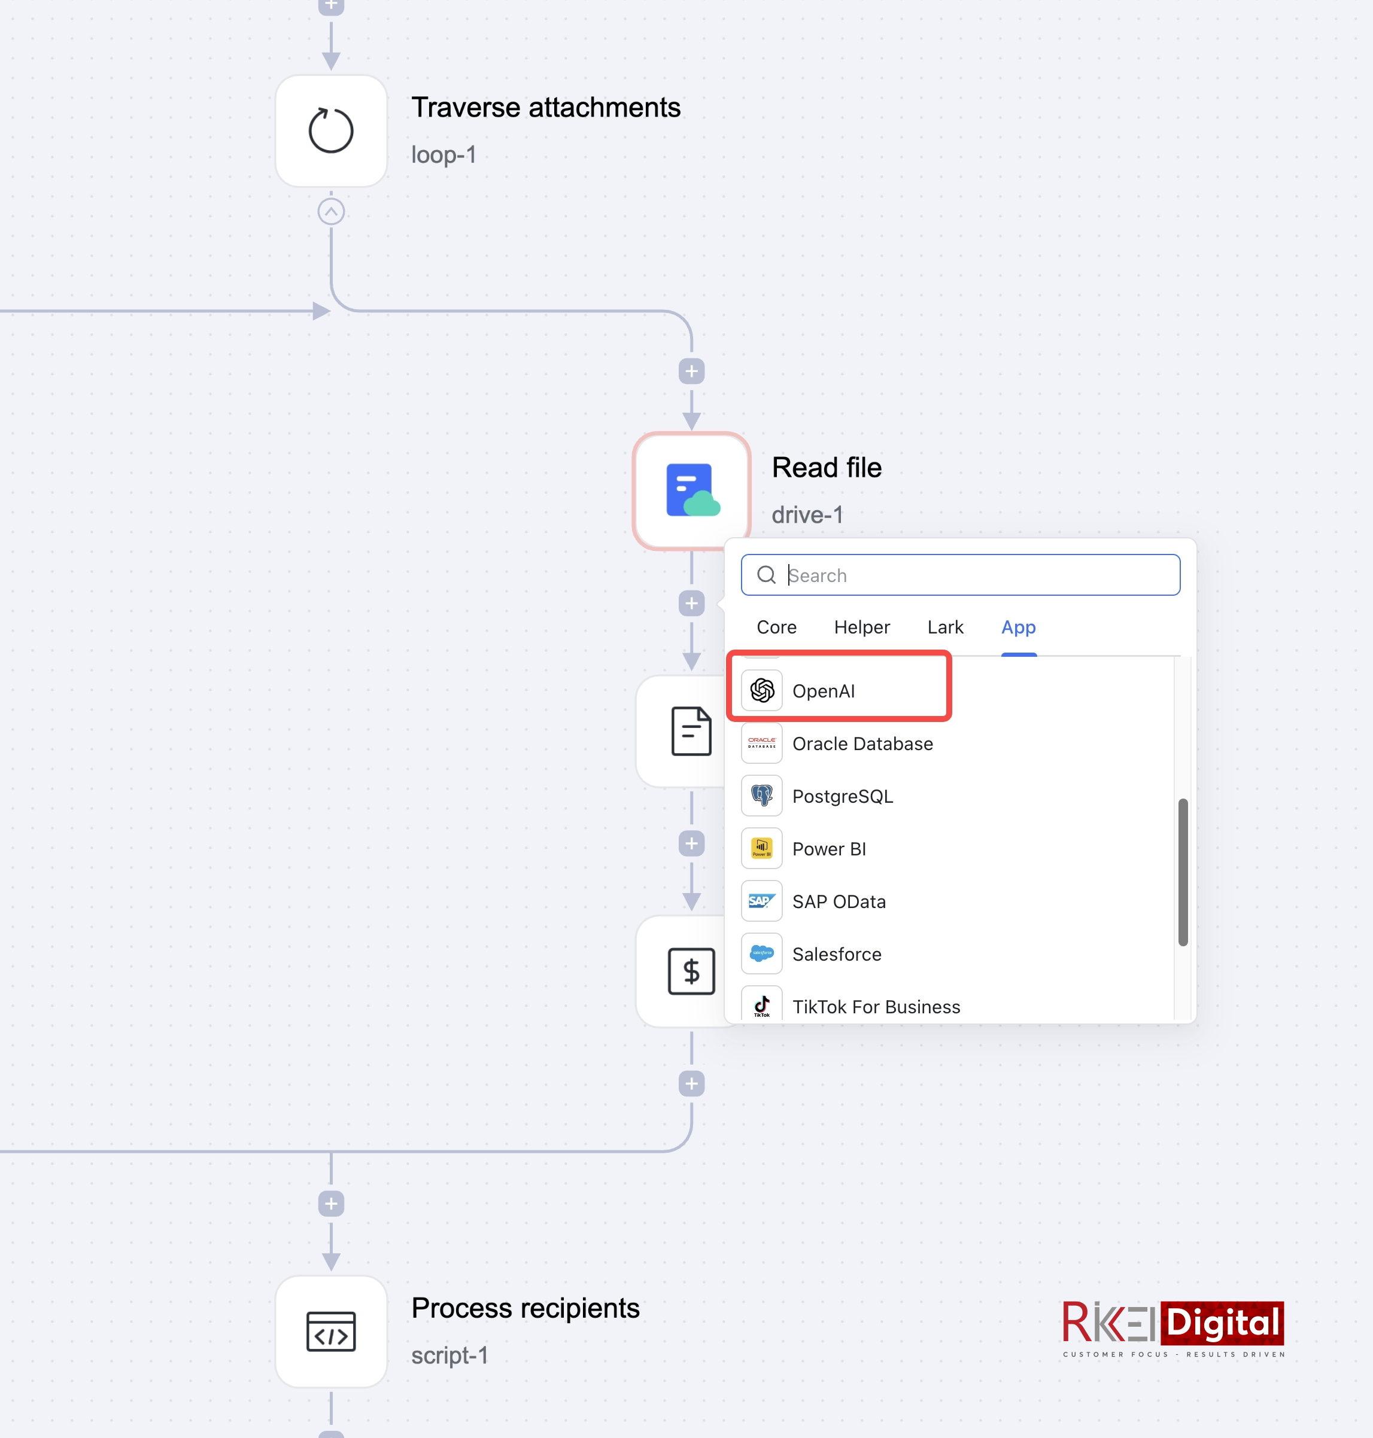This screenshot has width=1373, height=1438.
Task: Select Power BI from the list
Action: 828,848
